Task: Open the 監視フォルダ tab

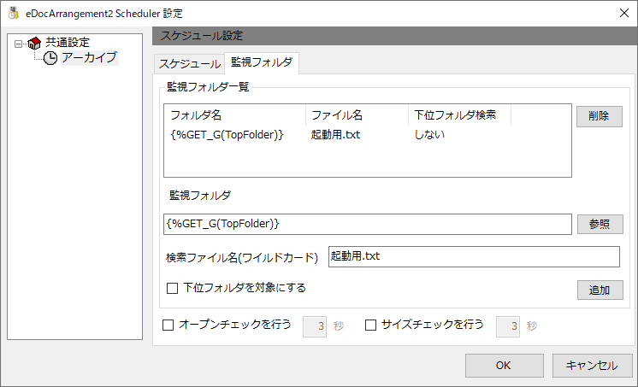Action: click(x=262, y=62)
